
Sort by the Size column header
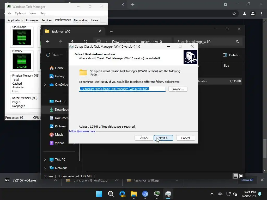[x=232, y=65]
